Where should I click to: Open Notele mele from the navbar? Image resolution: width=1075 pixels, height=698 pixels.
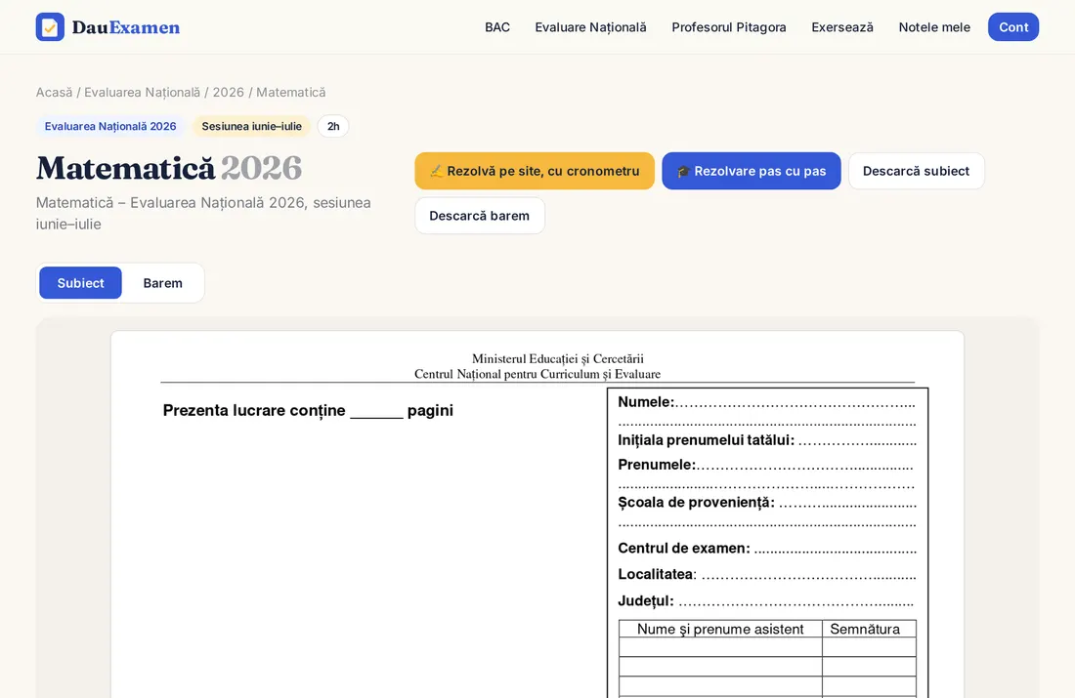[x=934, y=27]
